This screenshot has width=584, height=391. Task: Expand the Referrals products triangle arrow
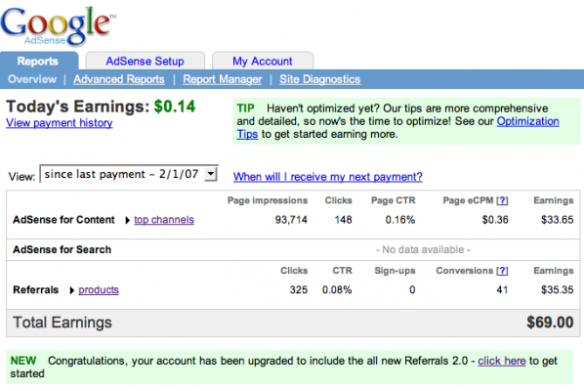coord(72,290)
